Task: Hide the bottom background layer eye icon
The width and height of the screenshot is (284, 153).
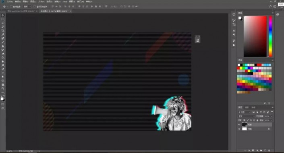Action: (x=239, y=129)
